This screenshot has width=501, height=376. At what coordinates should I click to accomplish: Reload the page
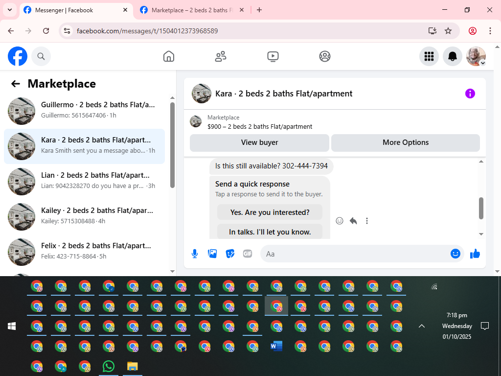pyautogui.click(x=46, y=31)
